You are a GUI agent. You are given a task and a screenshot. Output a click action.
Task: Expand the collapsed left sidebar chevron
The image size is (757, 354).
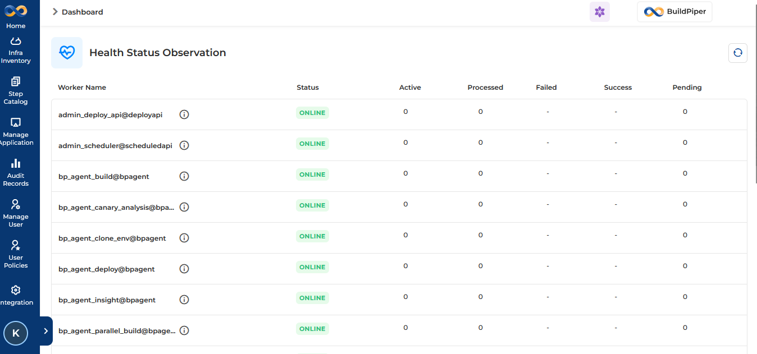pyautogui.click(x=46, y=330)
